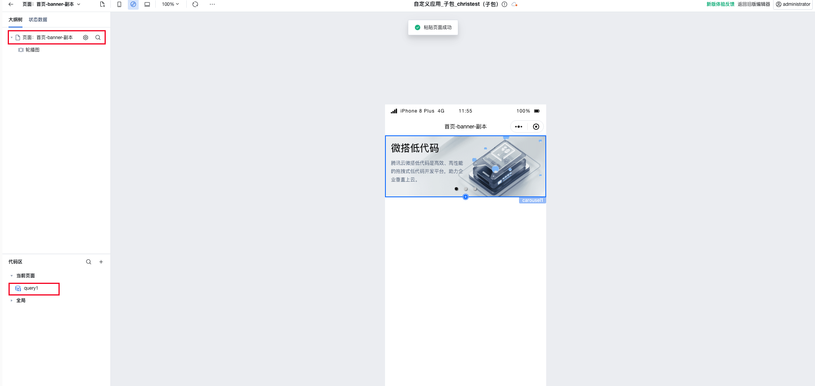
Task: Return to the old editor via 返回旧版编辑器
Action: click(x=754, y=4)
